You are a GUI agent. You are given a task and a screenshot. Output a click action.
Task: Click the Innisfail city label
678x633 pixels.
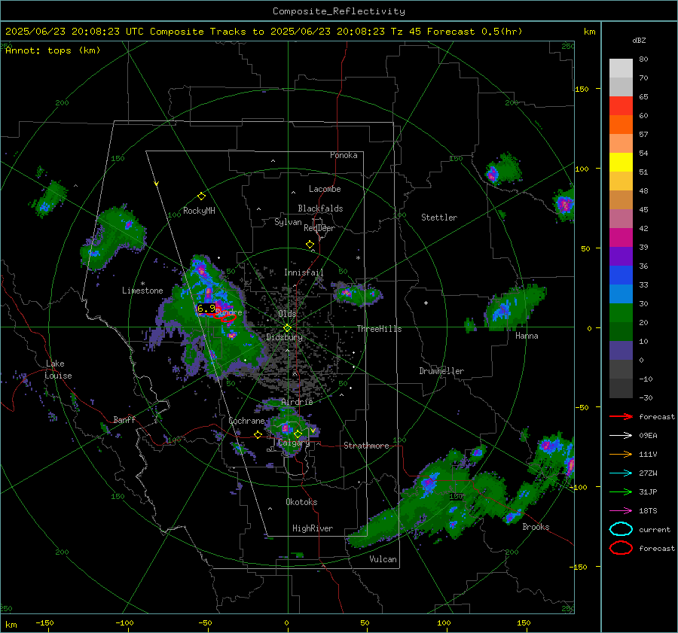pos(304,272)
